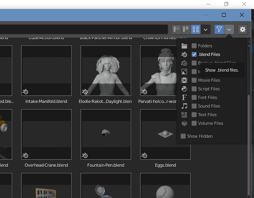Close the outer application window
The image size is (254, 198).
pyautogui.click(x=244, y=4)
